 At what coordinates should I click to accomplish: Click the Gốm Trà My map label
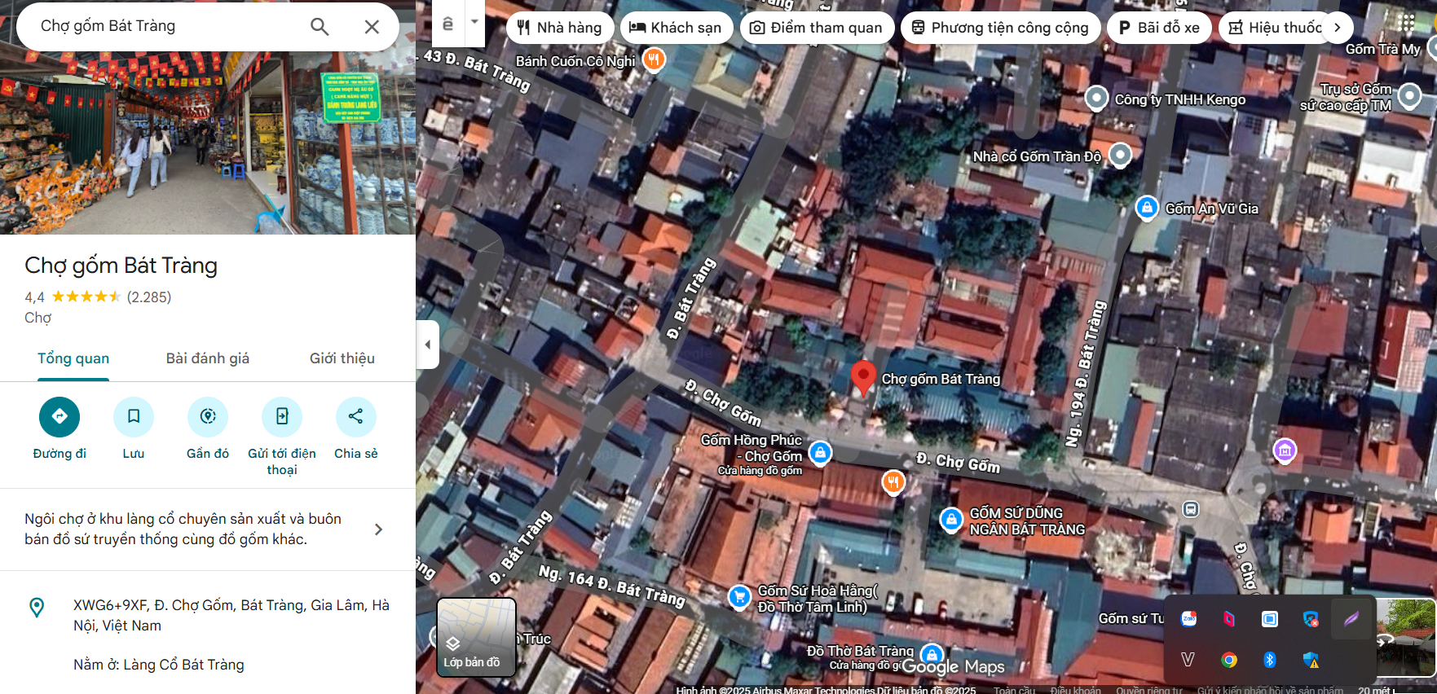coord(1382,49)
